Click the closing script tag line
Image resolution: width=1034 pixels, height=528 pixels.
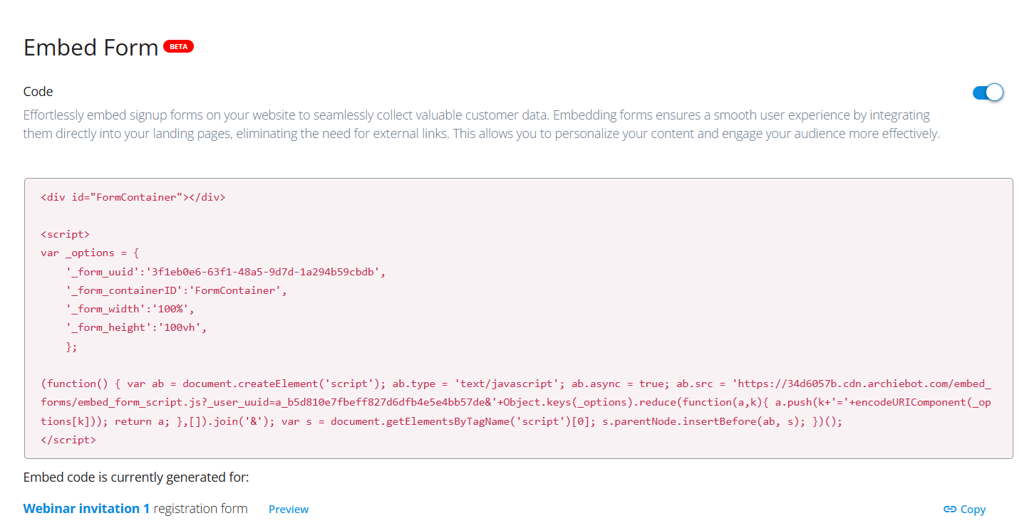pos(68,440)
